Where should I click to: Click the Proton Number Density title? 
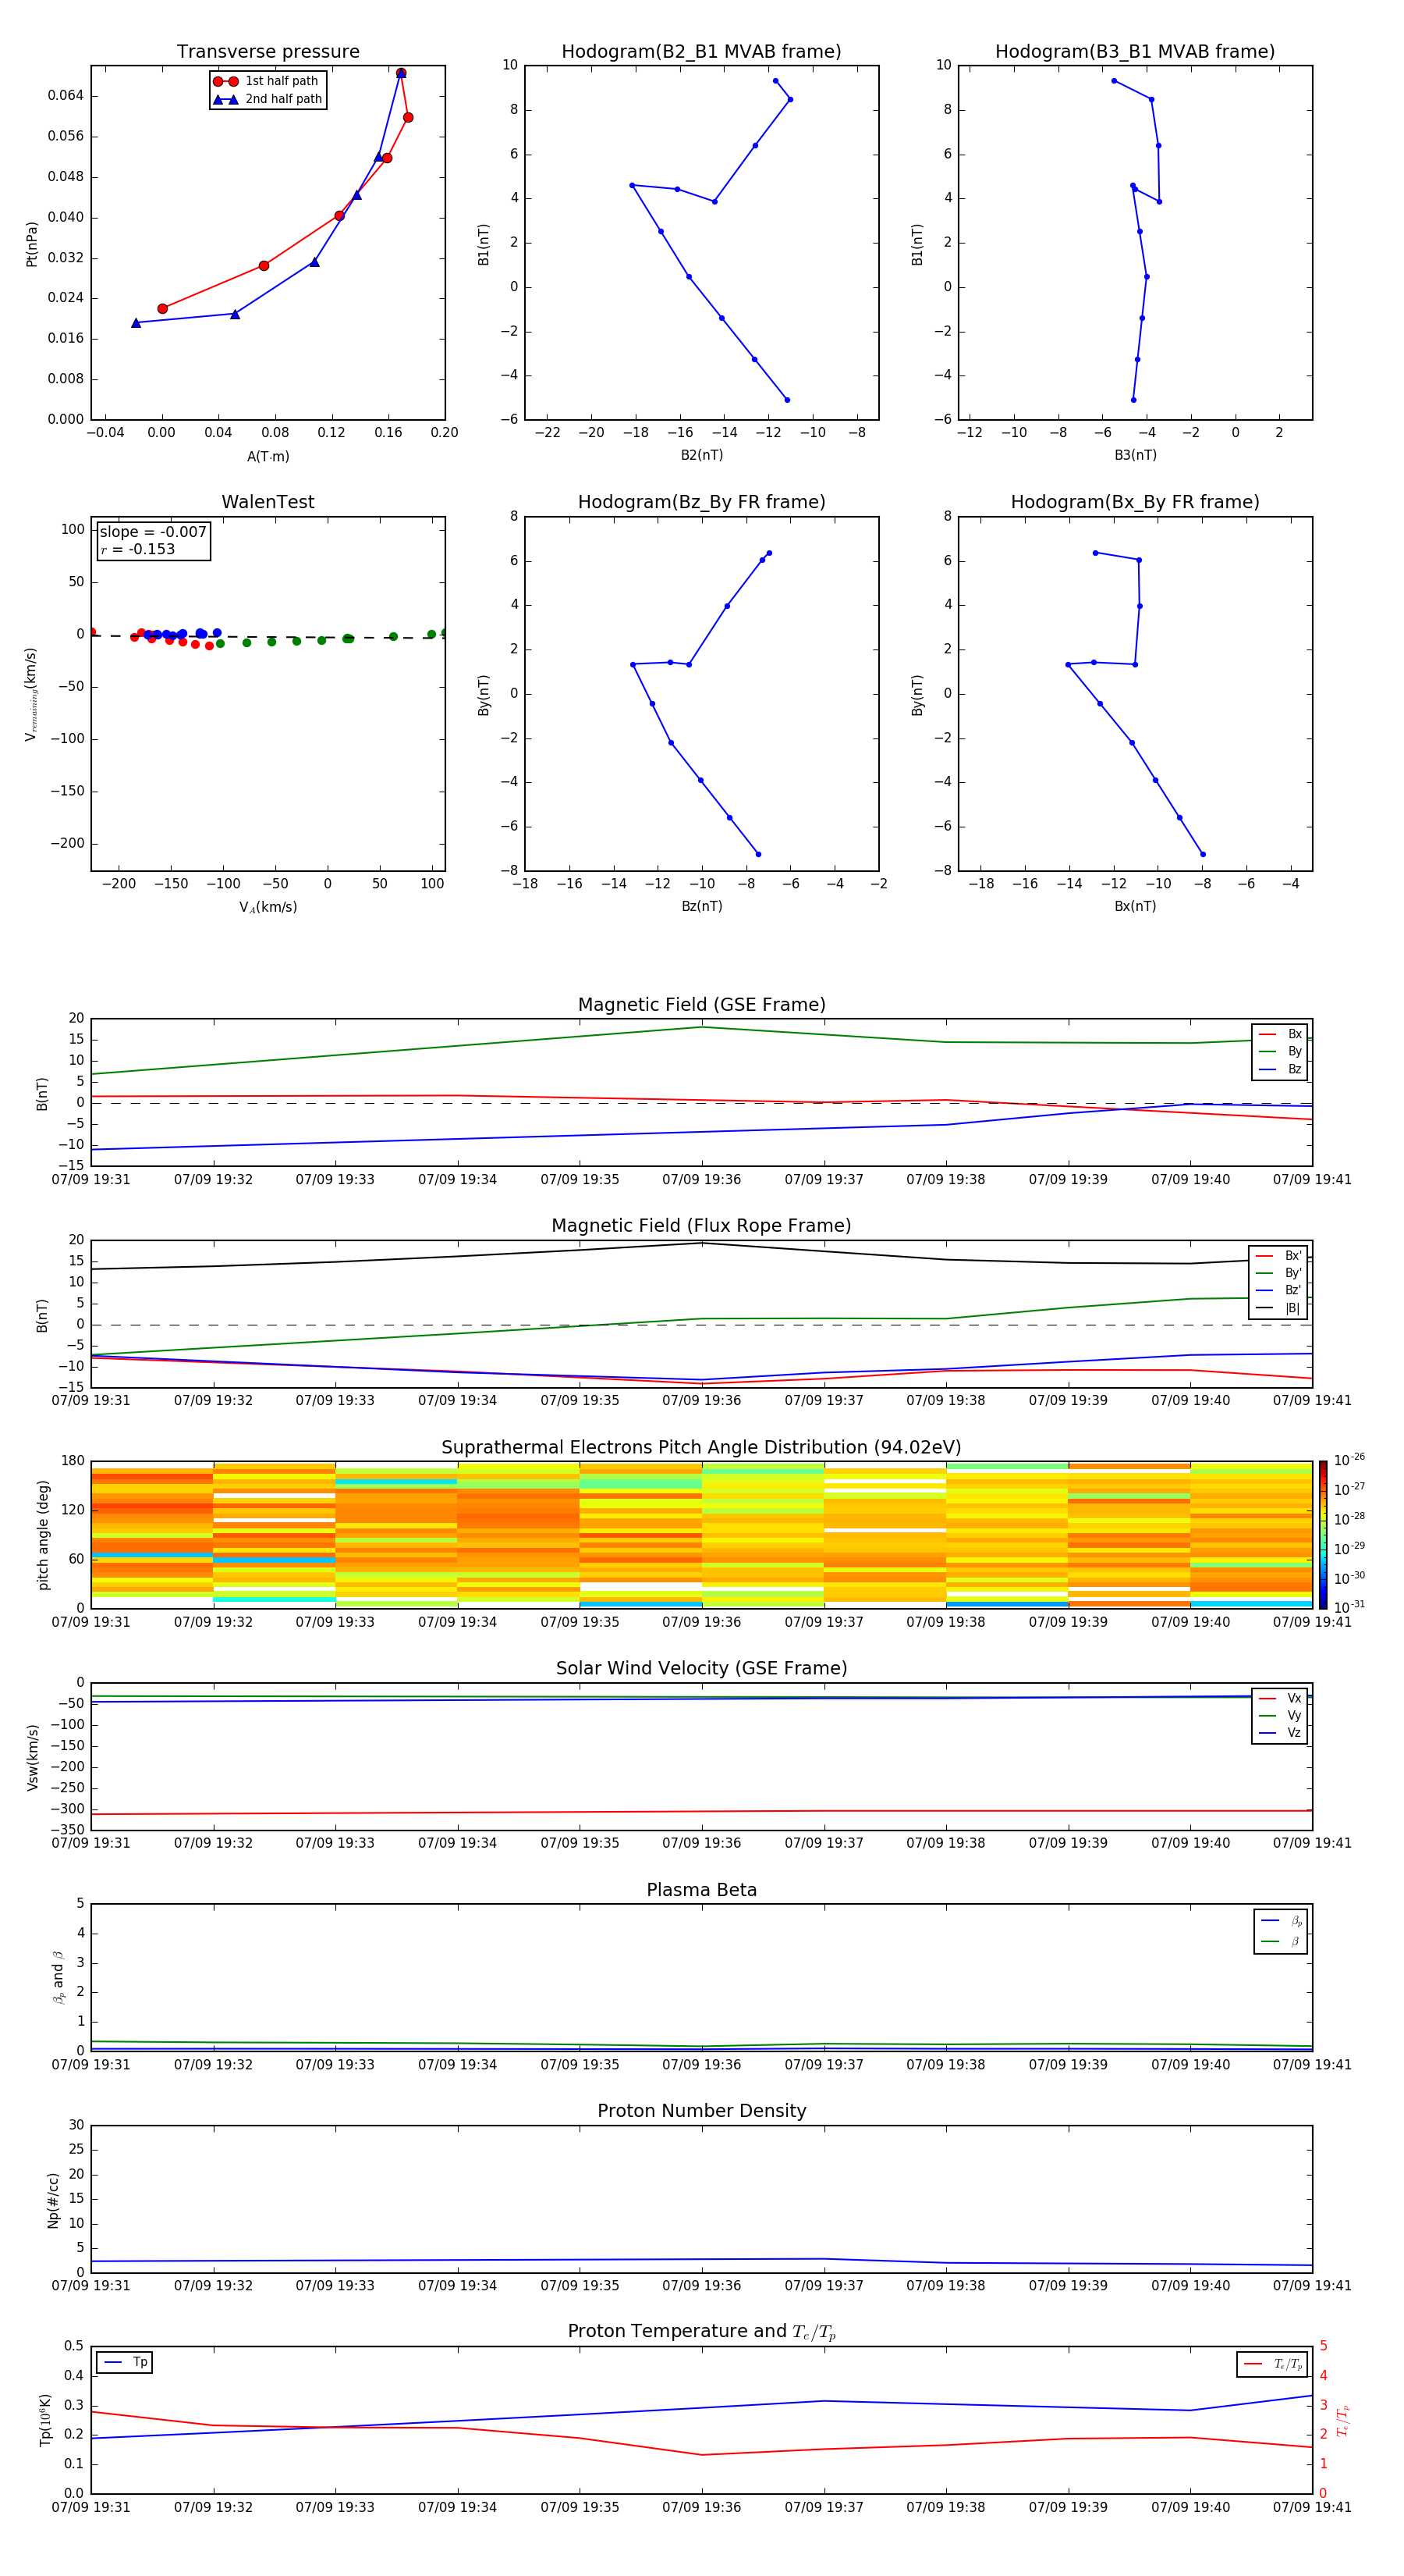click(x=701, y=2111)
